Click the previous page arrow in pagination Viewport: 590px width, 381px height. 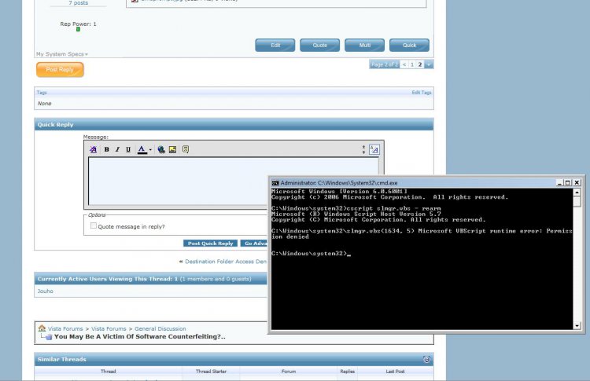404,64
